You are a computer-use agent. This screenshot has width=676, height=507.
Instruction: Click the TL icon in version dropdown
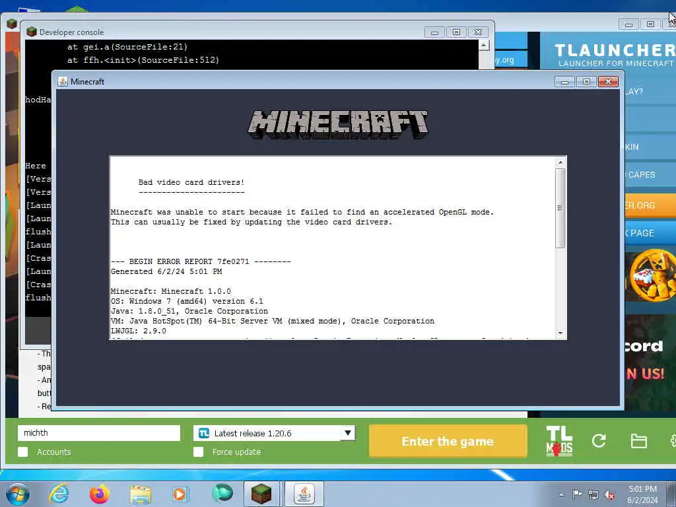[204, 433]
